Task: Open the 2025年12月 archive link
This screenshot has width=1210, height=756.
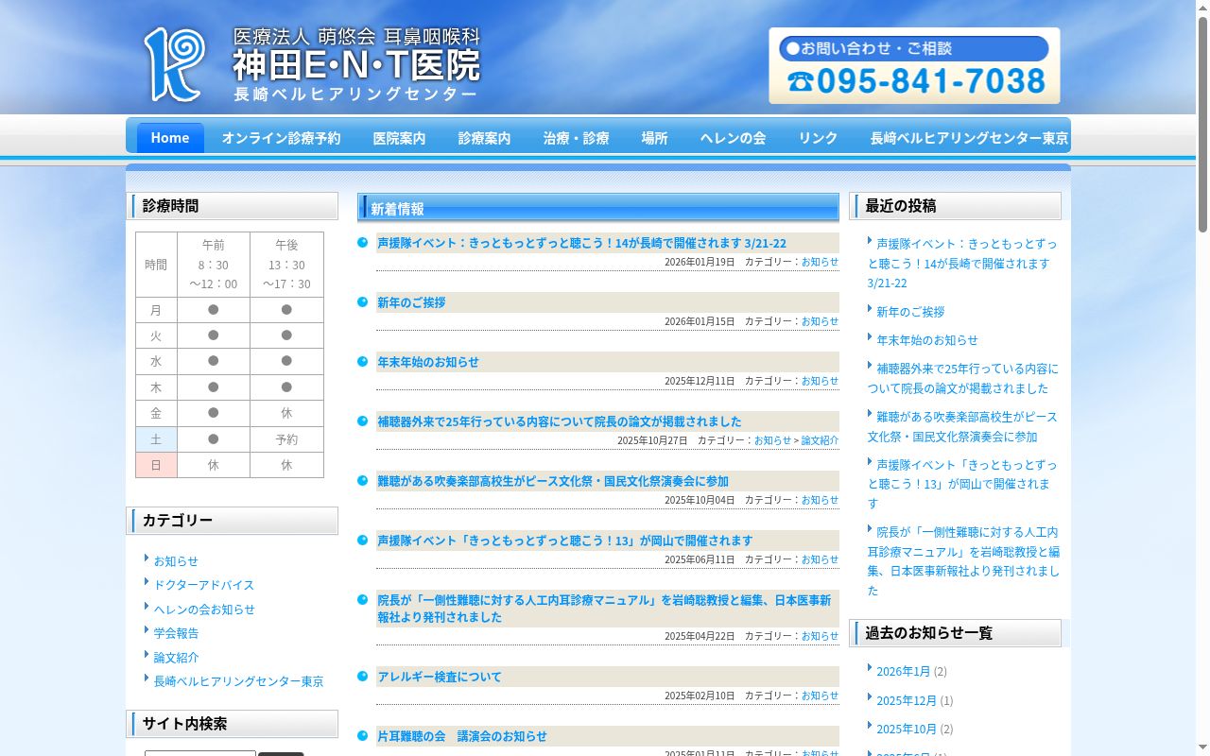Action: [x=907, y=701]
